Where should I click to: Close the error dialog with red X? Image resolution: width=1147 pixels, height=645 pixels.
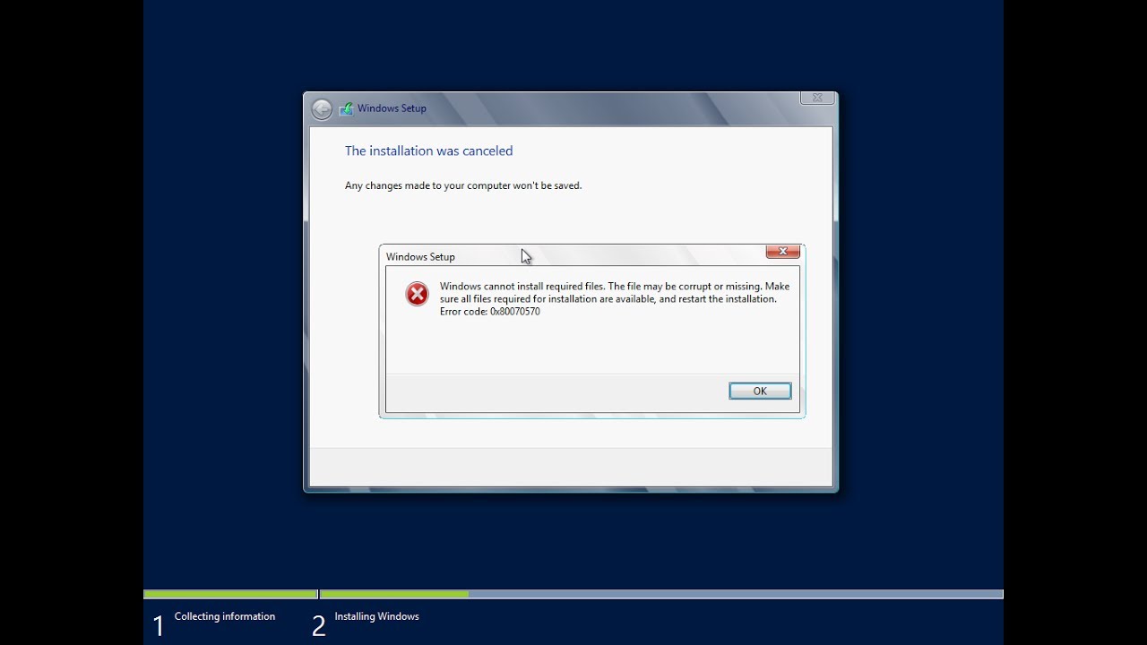click(x=782, y=252)
